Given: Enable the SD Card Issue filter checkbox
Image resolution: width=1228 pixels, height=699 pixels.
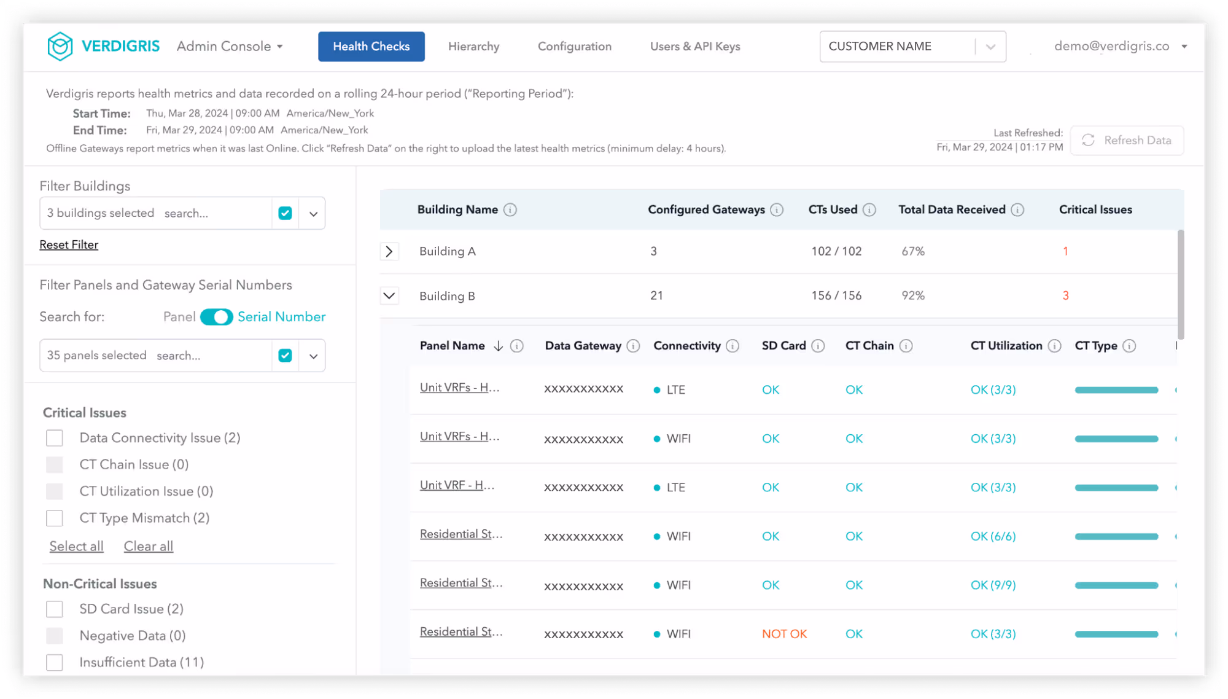Looking at the screenshot, I should tap(55, 609).
